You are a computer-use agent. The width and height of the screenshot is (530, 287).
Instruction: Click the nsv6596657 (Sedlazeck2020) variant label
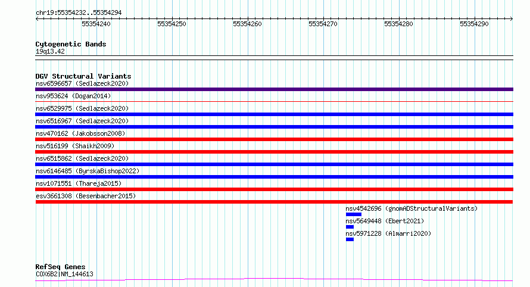pyautogui.click(x=82, y=83)
